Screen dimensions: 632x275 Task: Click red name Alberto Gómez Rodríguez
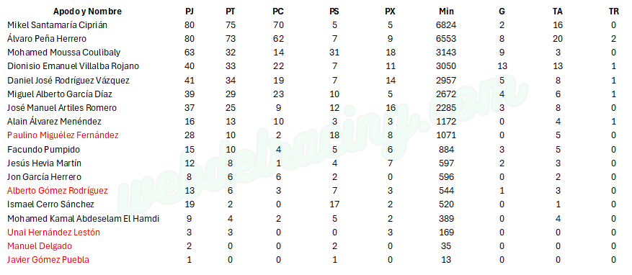[x=57, y=191]
